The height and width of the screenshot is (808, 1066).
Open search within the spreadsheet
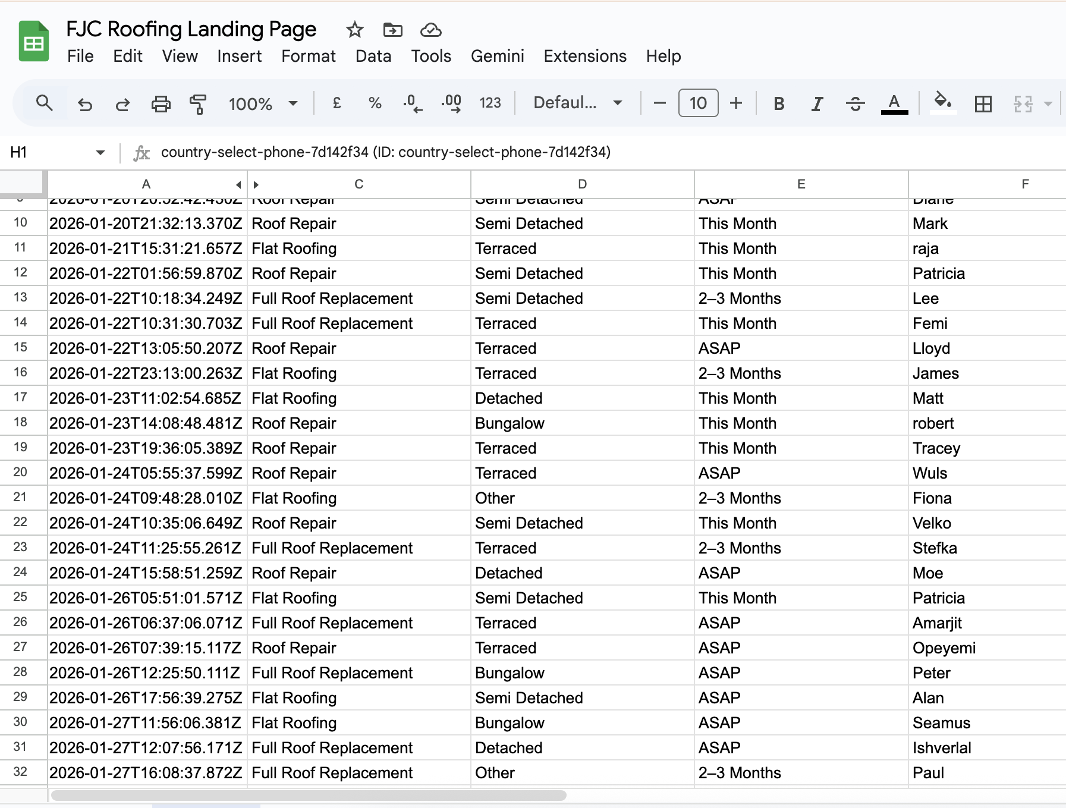[45, 103]
